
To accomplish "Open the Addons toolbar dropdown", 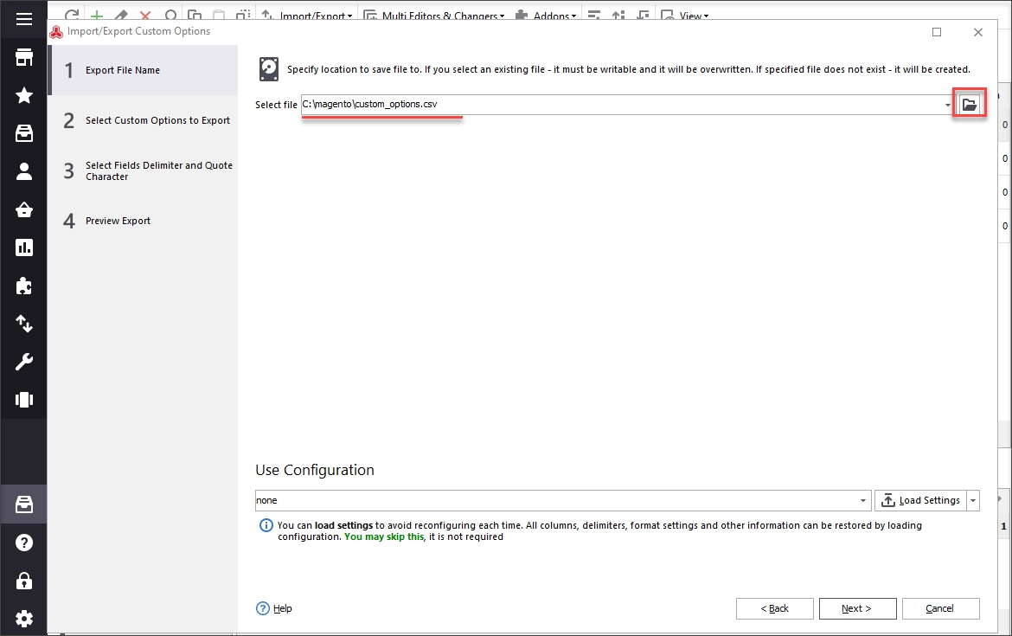I will 546,15.
